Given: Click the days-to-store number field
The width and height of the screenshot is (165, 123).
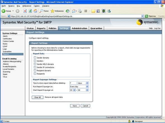Looking at the screenshot, I should [x=73, y=83].
